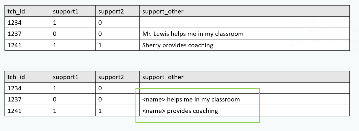
Task: Click the support_other header in the top table
Action: point(163,11)
